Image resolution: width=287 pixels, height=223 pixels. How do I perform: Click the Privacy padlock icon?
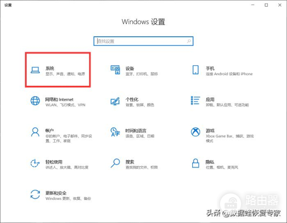(x=196, y=163)
